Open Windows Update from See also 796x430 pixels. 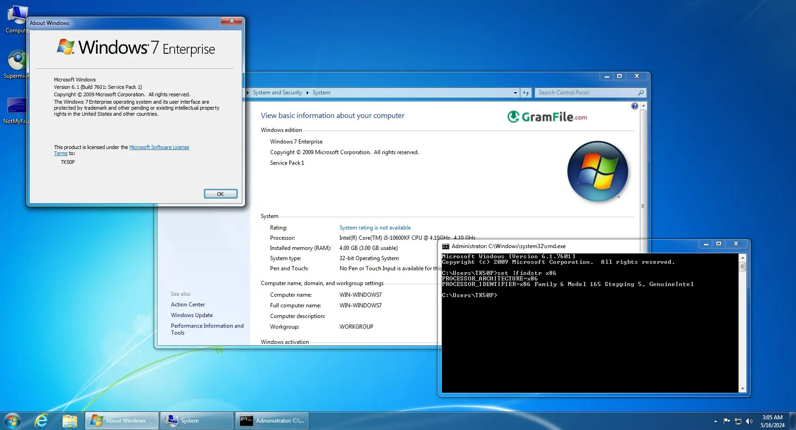coord(192,315)
